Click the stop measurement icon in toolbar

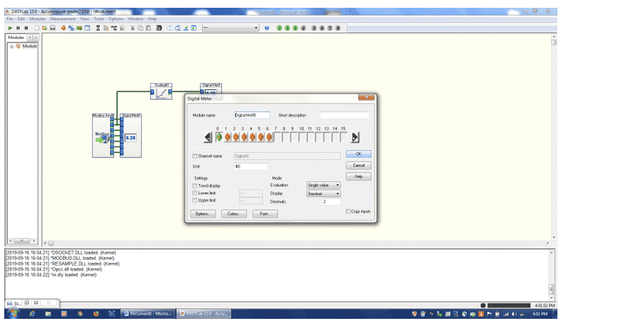tap(25, 28)
